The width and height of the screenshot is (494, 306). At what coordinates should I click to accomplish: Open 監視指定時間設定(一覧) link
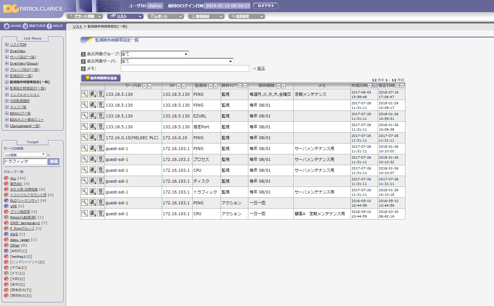28,89
